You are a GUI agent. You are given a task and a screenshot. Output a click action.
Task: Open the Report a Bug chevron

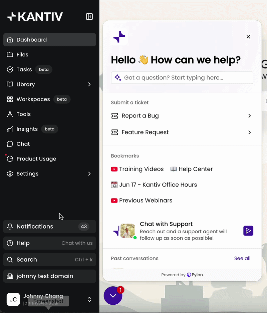tap(249, 116)
